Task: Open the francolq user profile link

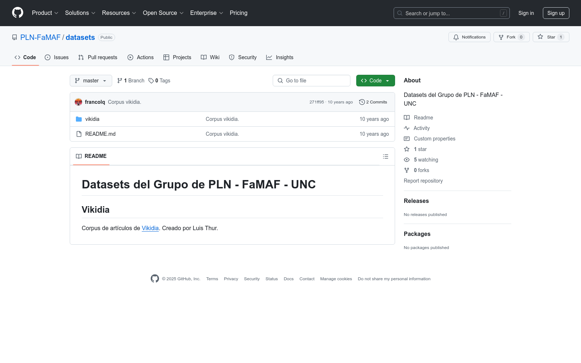Action: 95,102
